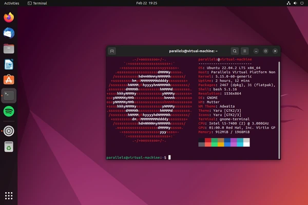The image size is (308, 205).
Task: Click the 'Shell: bash 5.1.16' line
Action: click(218, 89)
